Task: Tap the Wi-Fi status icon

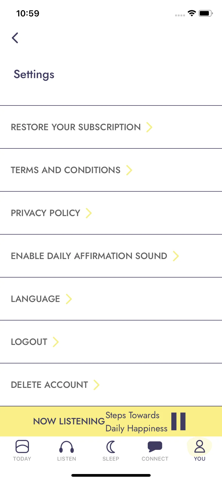Action: click(192, 13)
